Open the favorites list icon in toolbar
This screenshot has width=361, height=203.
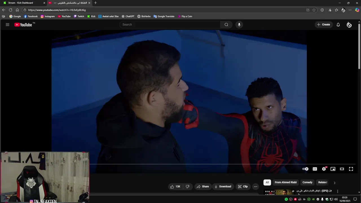pyautogui.click(x=336, y=10)
